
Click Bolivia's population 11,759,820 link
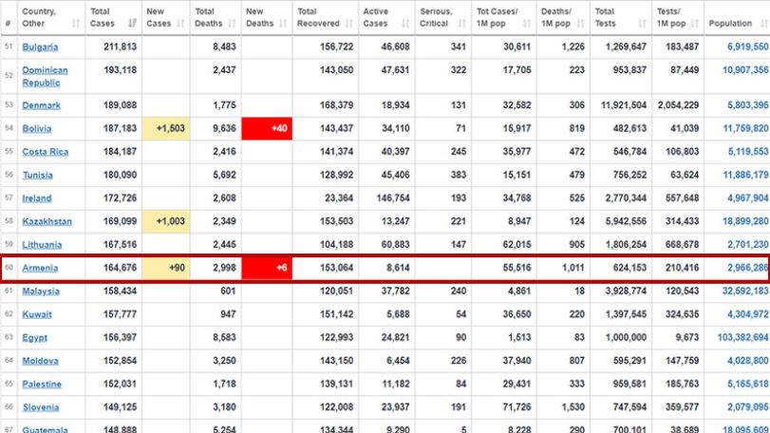tap(745, 128)
